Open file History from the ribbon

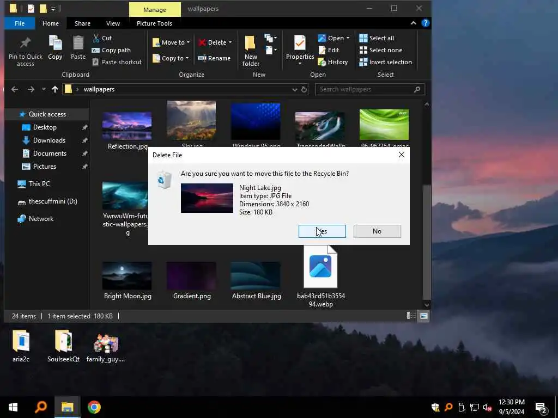pos(333,62)
